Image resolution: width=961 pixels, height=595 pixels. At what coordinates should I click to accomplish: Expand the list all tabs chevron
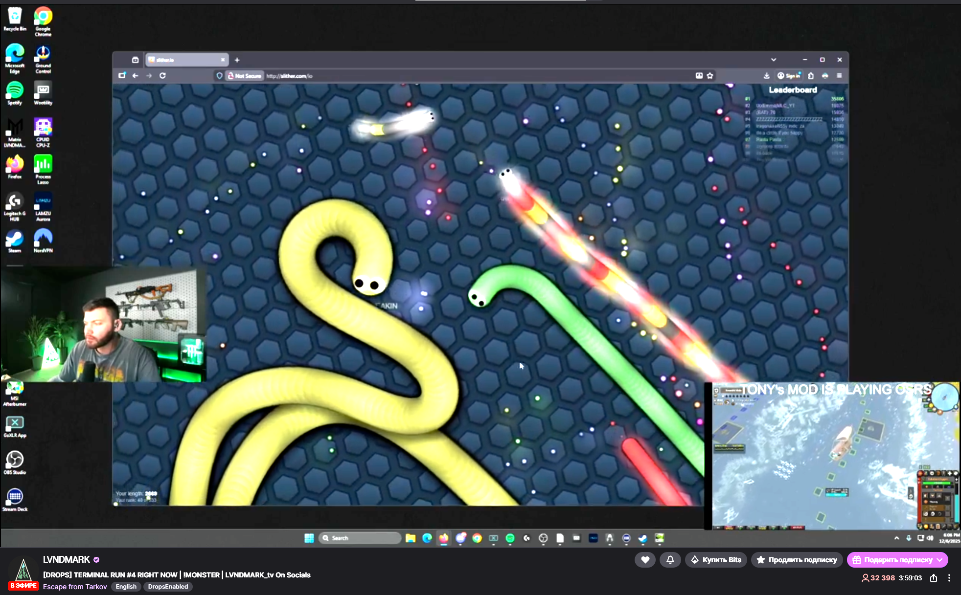coord(774,60)
